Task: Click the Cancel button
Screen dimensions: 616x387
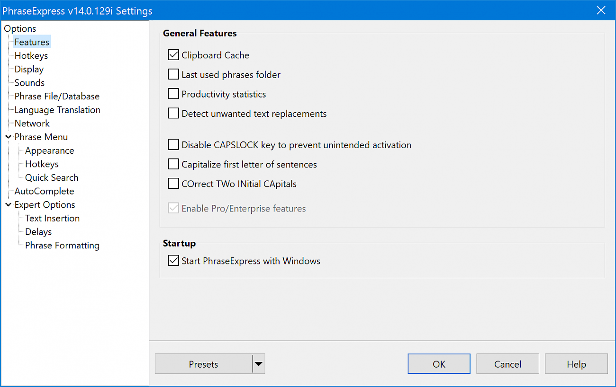Action: [507, 364]
